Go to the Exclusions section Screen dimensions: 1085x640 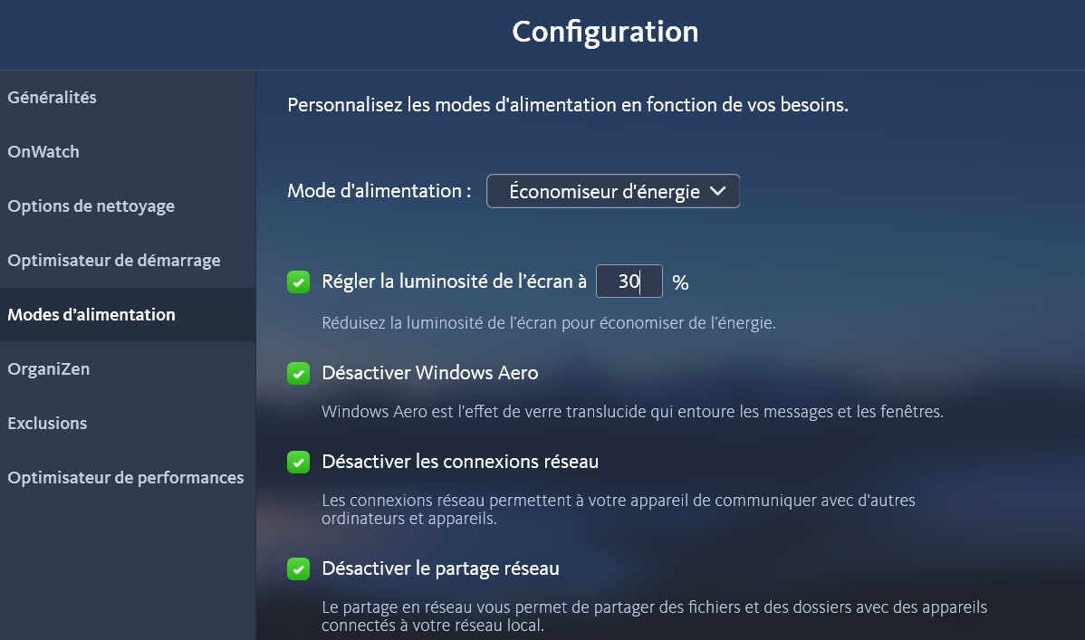[47, 423]
